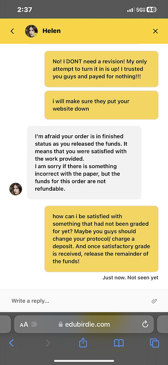Select the edubirdie.com address bar
This screenshot has width=168, height=365.
(87, 325)
